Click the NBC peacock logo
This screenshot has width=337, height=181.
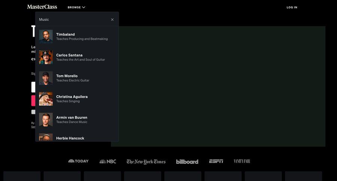pos(108,162)
